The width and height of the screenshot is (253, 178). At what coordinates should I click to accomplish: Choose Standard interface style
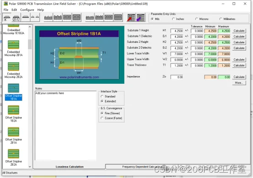[x=102, y=97]
